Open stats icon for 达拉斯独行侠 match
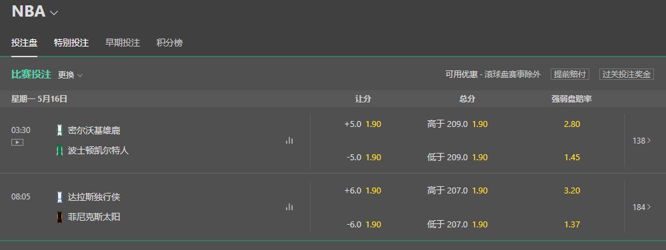This screenshot has width=666, height=250. (x=289, y=207)
